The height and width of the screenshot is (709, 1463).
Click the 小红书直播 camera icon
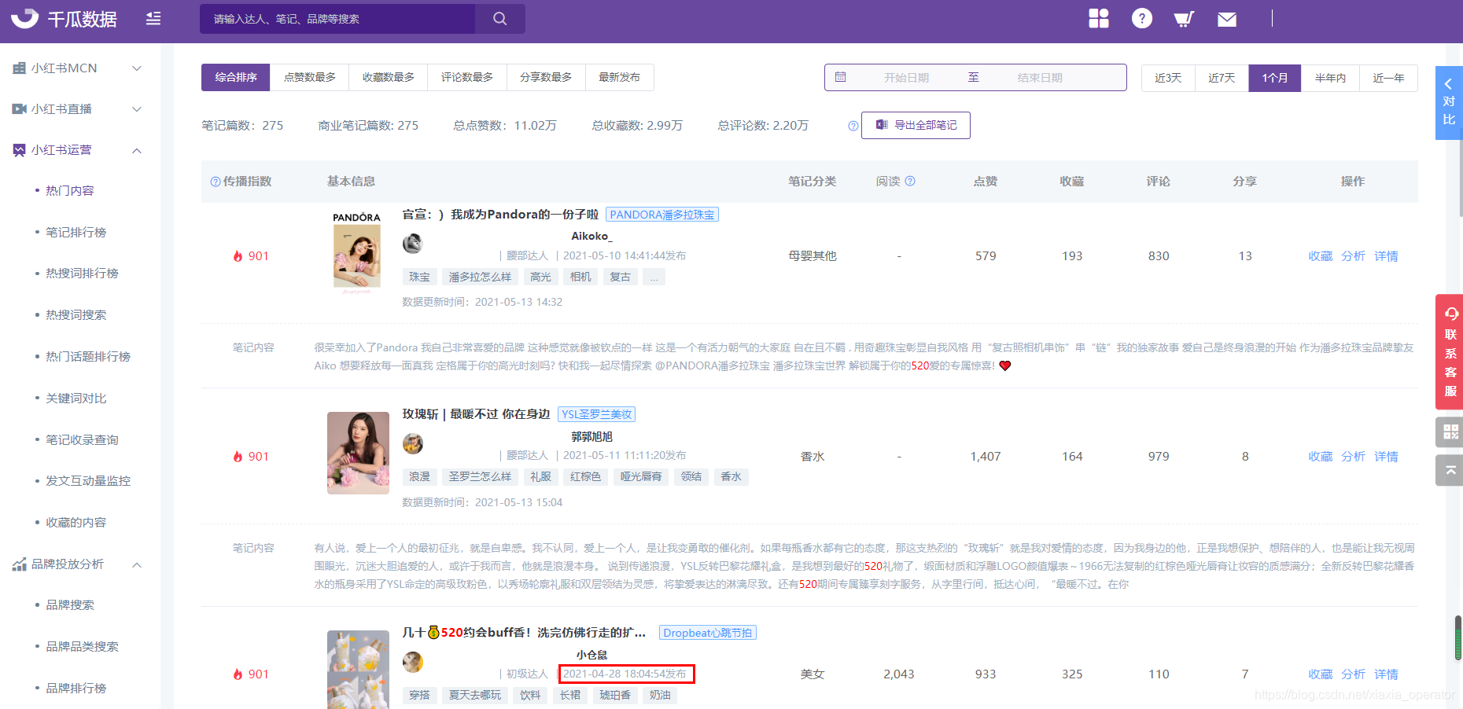tap(19, 109)
